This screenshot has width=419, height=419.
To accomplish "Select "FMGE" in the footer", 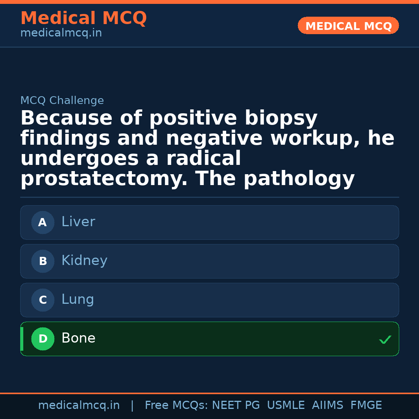I will (366, 405).
